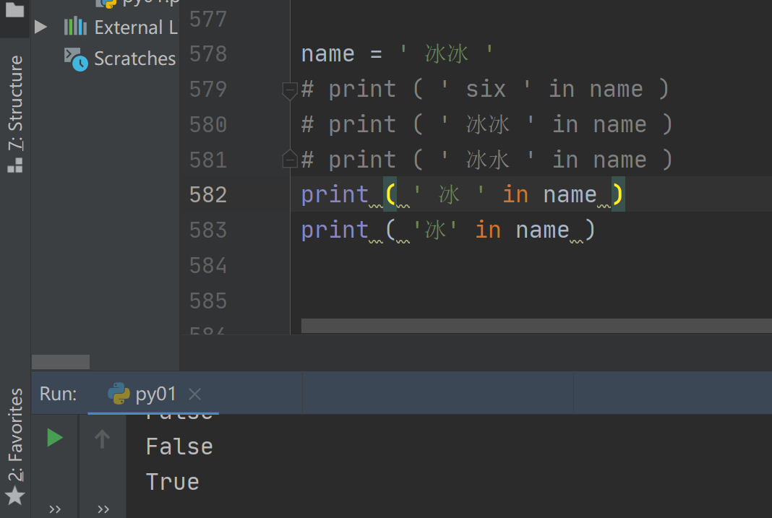This screenshot has height=518, width=772.
Task: Select the py01 run tab
Action: tap(155, 394)
